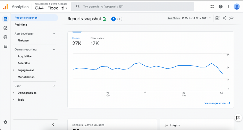This screenshot has width=243, height=130.
Task: Add a comparison with plus icon
Action: [x=120, y=19]
